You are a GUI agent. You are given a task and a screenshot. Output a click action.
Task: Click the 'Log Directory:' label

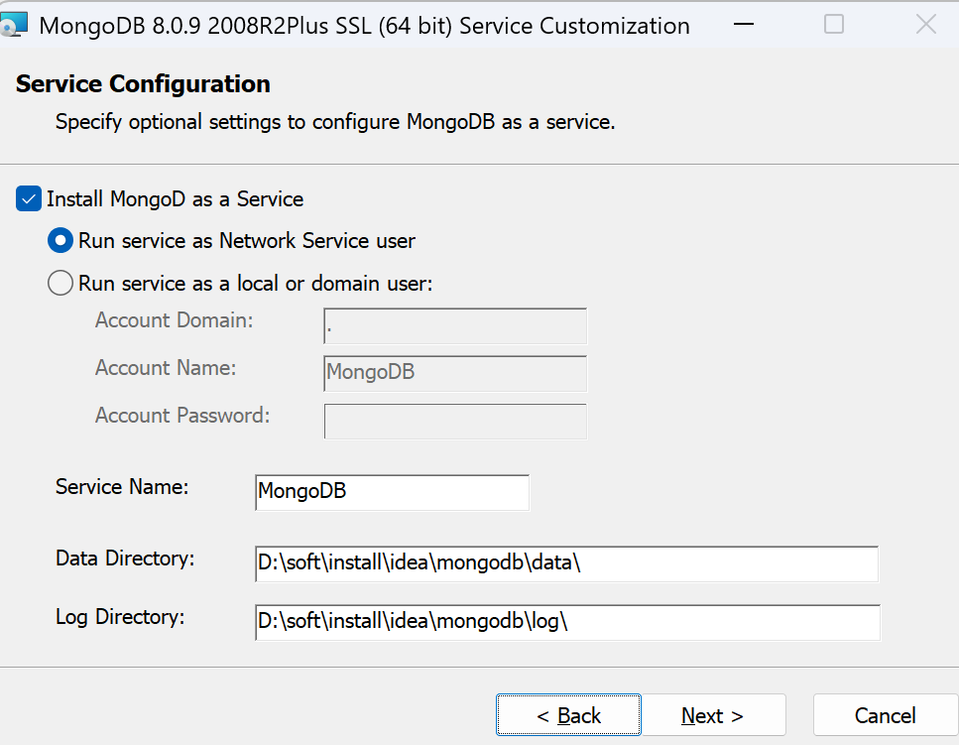pyautogui.click(x=120, y=617)
